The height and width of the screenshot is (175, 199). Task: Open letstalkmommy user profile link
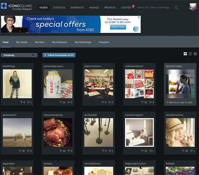point(175,115)
